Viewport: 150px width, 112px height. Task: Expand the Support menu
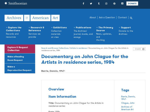[125, 28]
